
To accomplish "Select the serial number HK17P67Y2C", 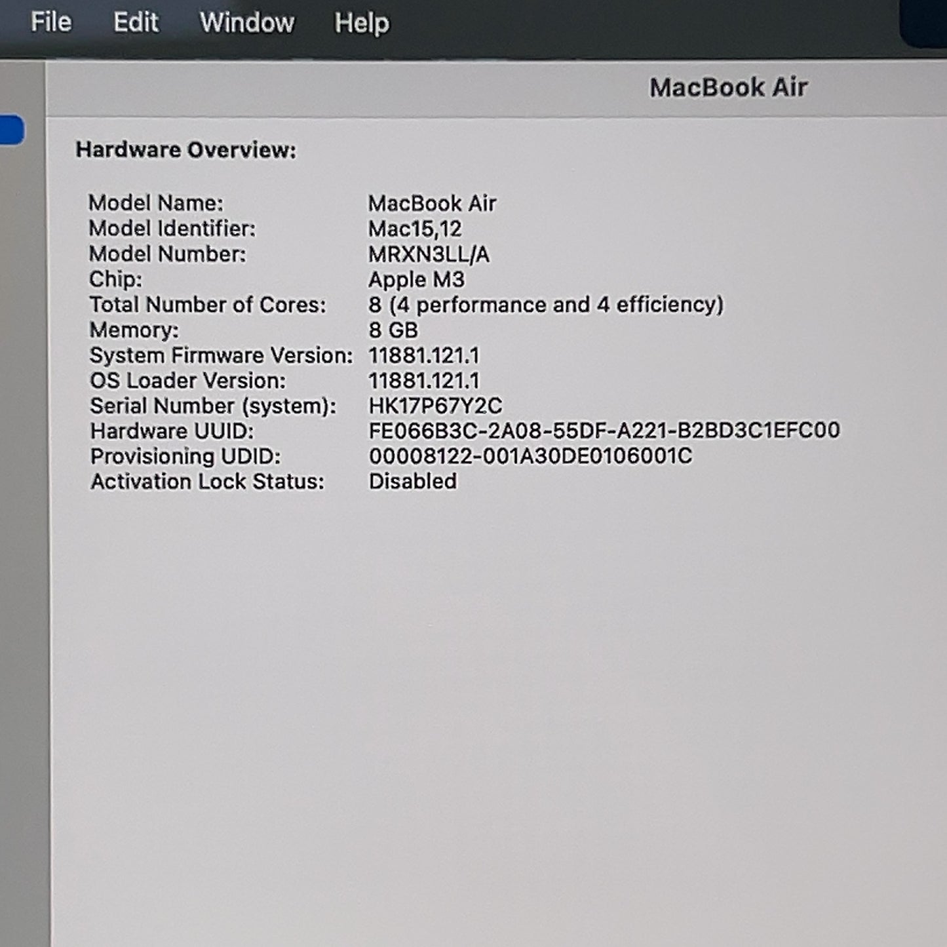I will coord(435,406).
